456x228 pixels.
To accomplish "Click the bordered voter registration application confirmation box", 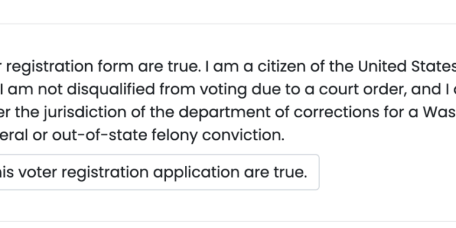I will pyautogui.click(x=159, y=172).
